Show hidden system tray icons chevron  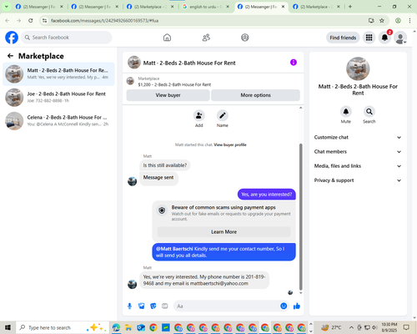pos(351,327)
